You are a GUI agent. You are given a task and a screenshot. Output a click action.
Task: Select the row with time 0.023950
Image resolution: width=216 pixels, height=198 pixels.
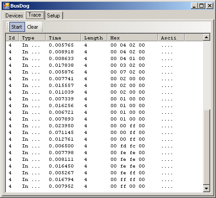104,126
